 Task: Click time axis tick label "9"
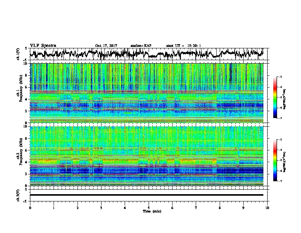[243, 208]
